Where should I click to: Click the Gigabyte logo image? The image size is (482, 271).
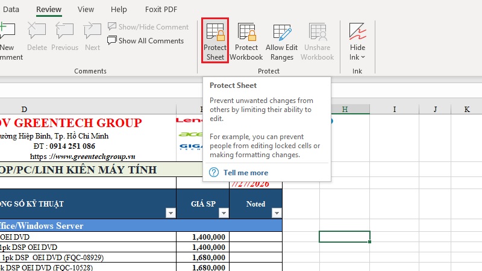(x=190, y=146)
